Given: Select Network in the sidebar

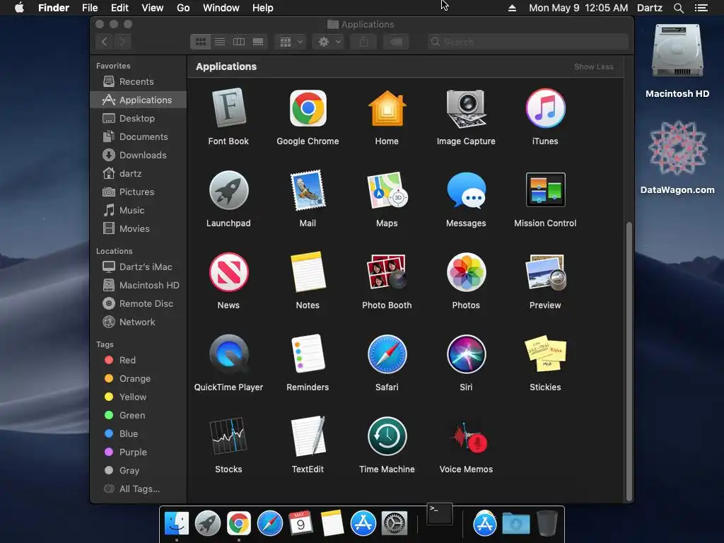Looking at the screenshot, I should [x=138, y=322].
